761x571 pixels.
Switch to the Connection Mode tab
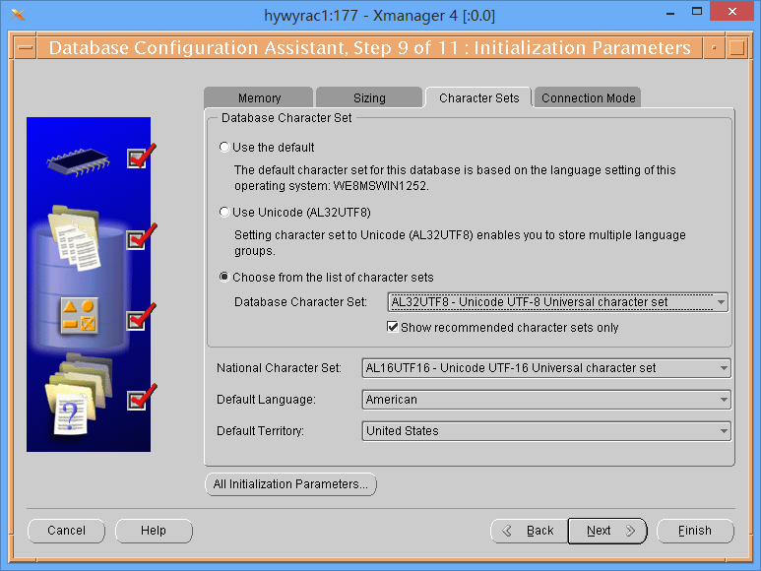588,98
